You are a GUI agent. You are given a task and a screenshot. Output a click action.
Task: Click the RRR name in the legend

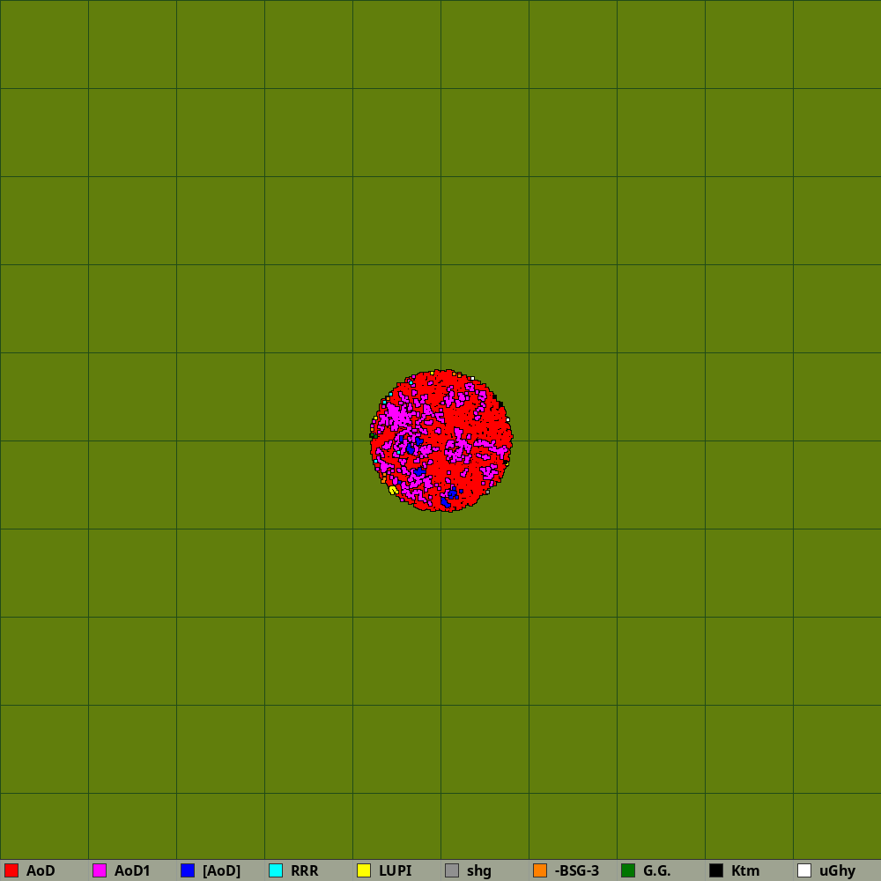click(305, 870)
